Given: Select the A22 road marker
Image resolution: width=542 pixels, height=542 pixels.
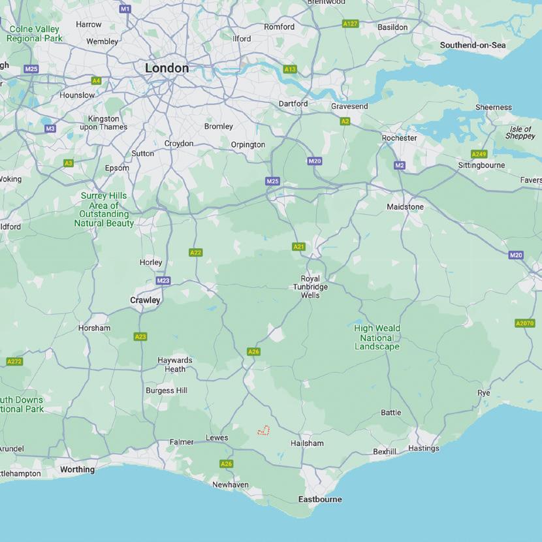Looking at the screenshot, I should [x=196, y=252].
